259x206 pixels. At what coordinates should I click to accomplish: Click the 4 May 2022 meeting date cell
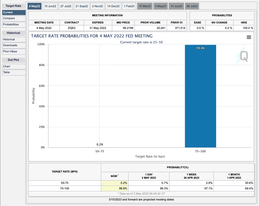pyautogui.click(x=44, y=28)
